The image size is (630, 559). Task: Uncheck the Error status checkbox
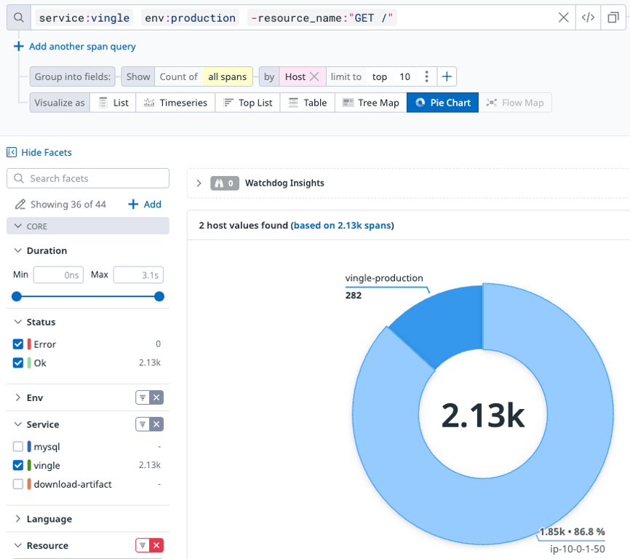tap(18, 344)
